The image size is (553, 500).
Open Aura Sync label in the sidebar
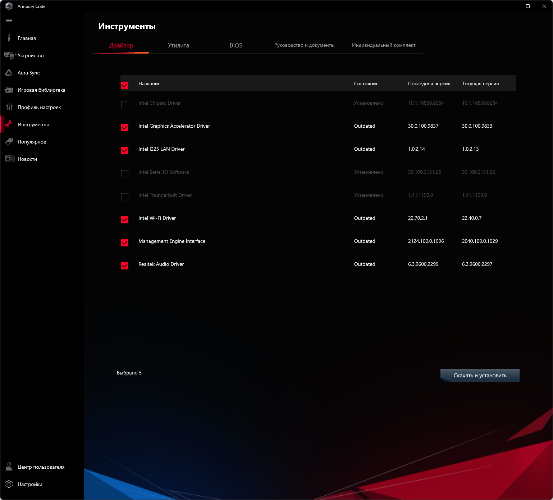pyautogui.click(x=29, y=73)
